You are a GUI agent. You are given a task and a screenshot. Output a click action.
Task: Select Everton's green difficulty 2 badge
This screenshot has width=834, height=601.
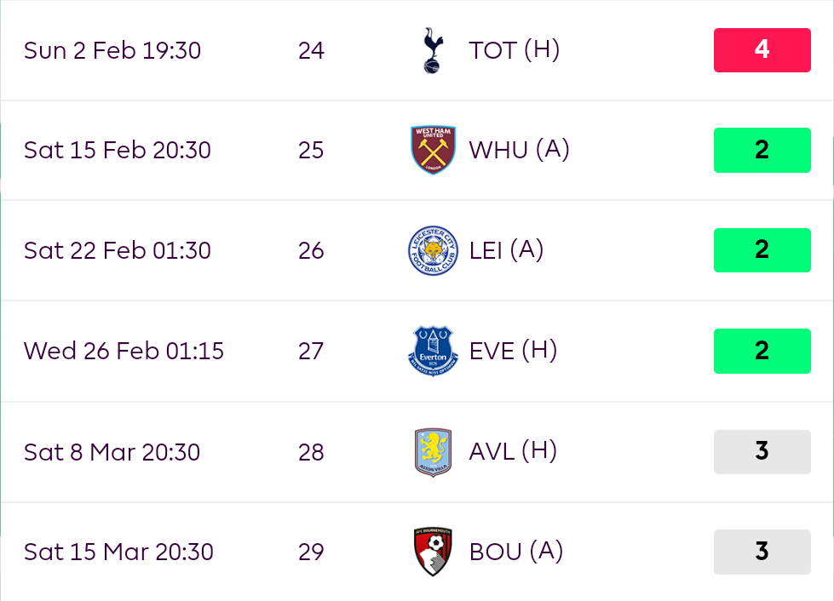[762, 351]
